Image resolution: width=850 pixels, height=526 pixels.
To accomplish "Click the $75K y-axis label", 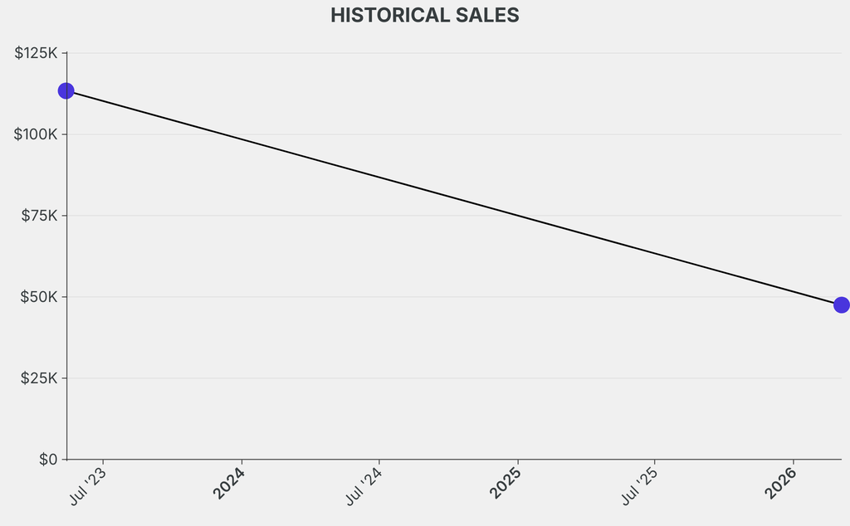I will 39,216.
